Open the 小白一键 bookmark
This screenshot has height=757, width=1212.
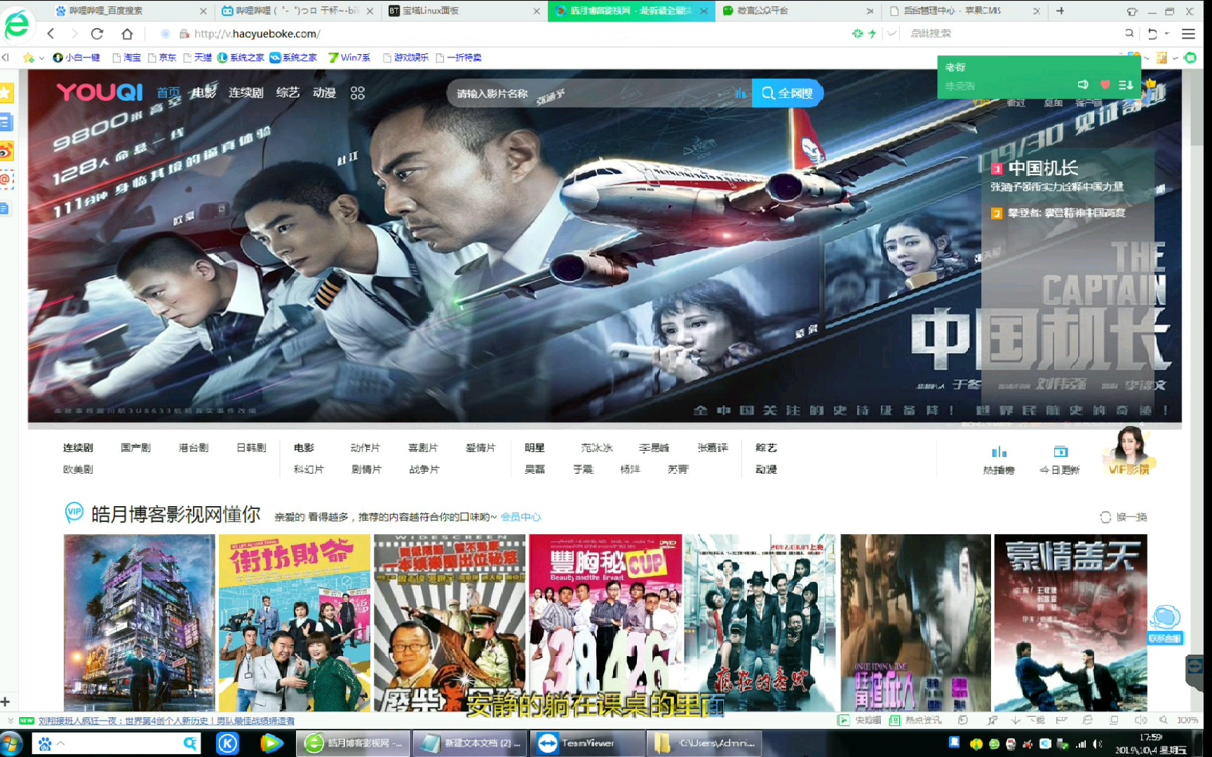[76, 57]
